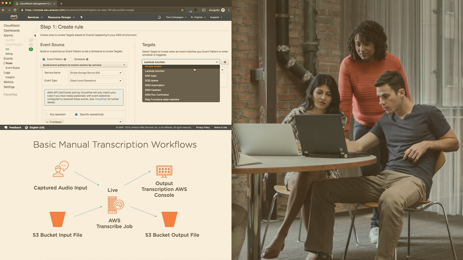463x260 pixels.
Task: Click the pin shortcut icon in AWS navbar
Action: [81, 17]
